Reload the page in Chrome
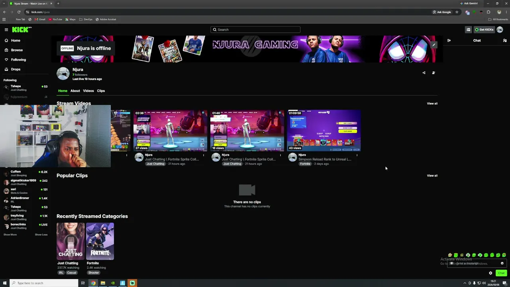The image size is (510, 287). click(x=19, y=12)
